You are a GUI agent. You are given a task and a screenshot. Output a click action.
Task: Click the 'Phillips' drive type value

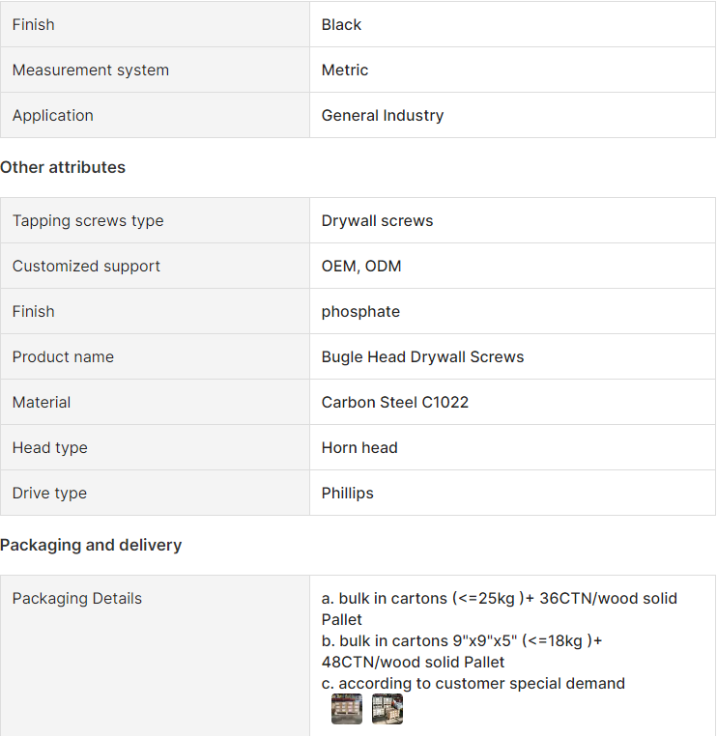coord(347,493)
